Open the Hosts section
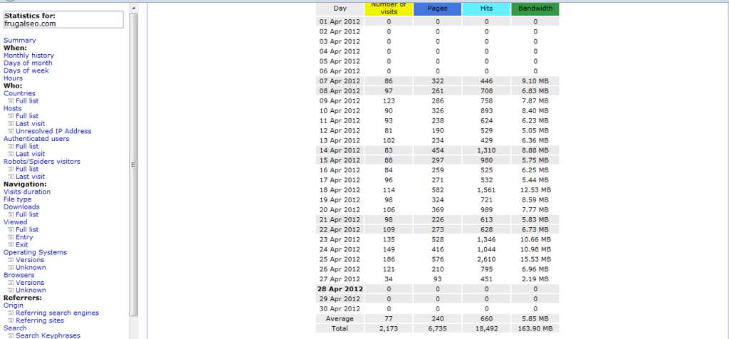Viewport: 729px width, 339px height. pyautogui.click(x=13, y=108)
